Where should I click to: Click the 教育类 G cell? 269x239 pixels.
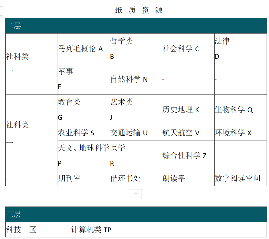click(84, 110)
